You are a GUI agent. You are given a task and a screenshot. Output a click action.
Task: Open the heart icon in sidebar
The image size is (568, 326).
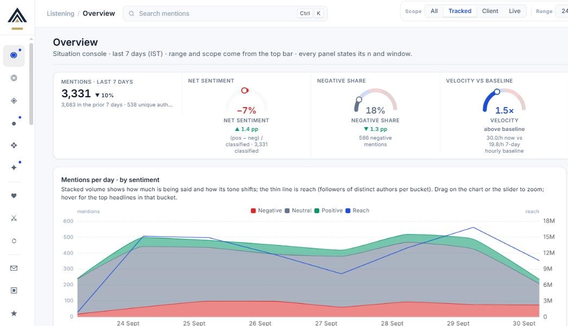click(x=14, y=196)
